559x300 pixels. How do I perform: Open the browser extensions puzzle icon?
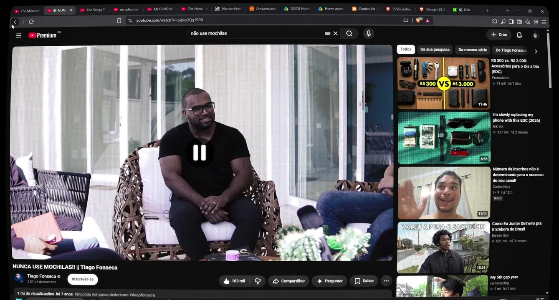495,22
